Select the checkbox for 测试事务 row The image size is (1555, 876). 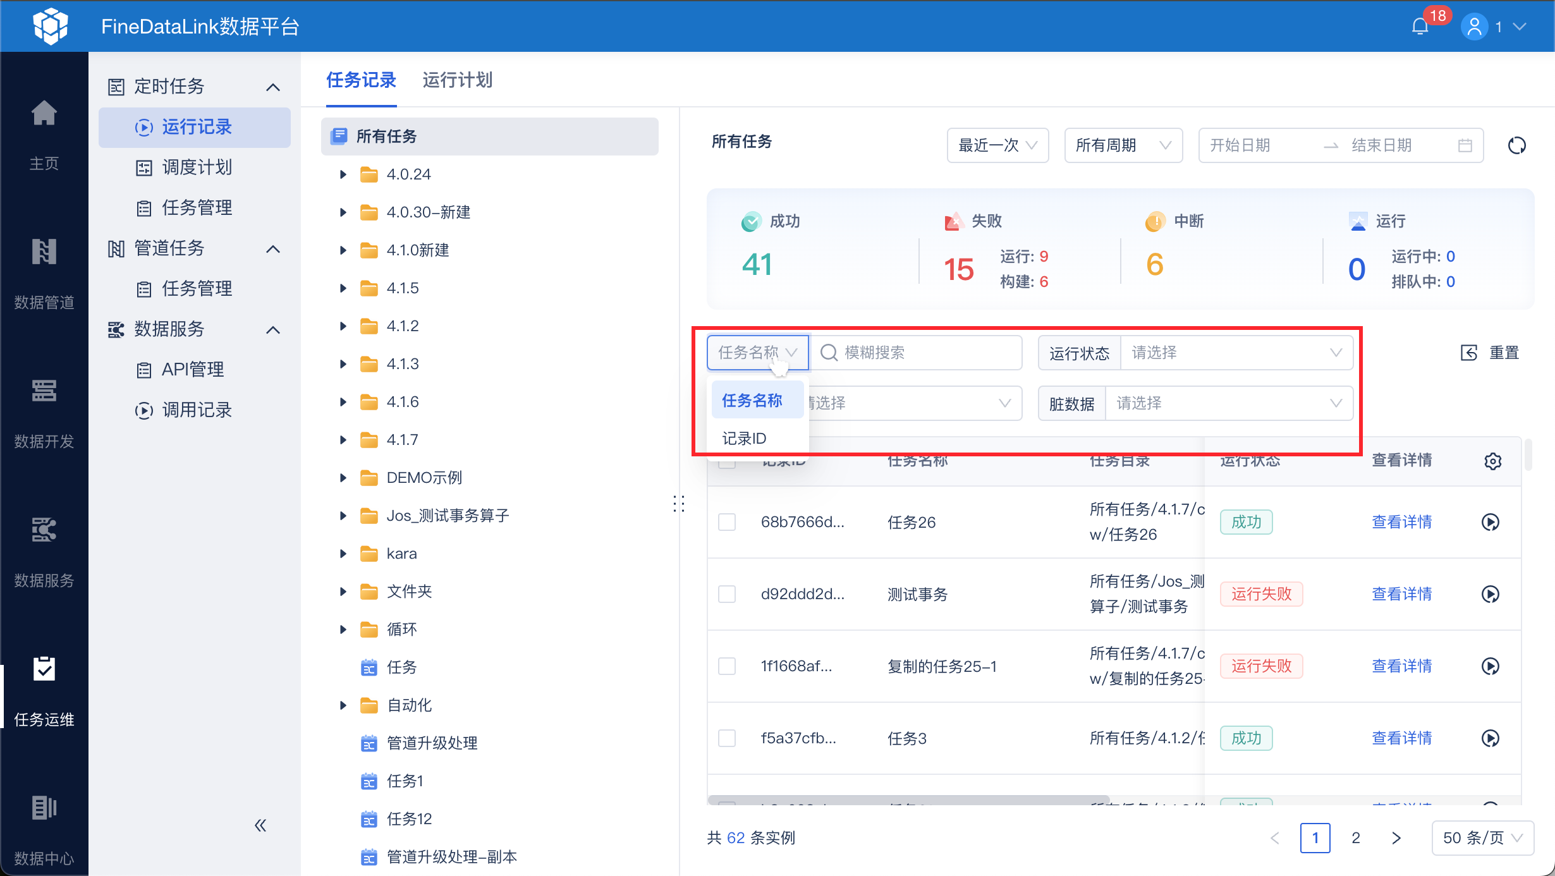click(727, 594)
